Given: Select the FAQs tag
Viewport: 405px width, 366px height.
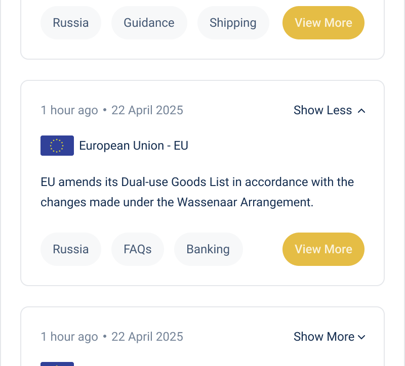Looking at the screenshot, I should [138, 249].
